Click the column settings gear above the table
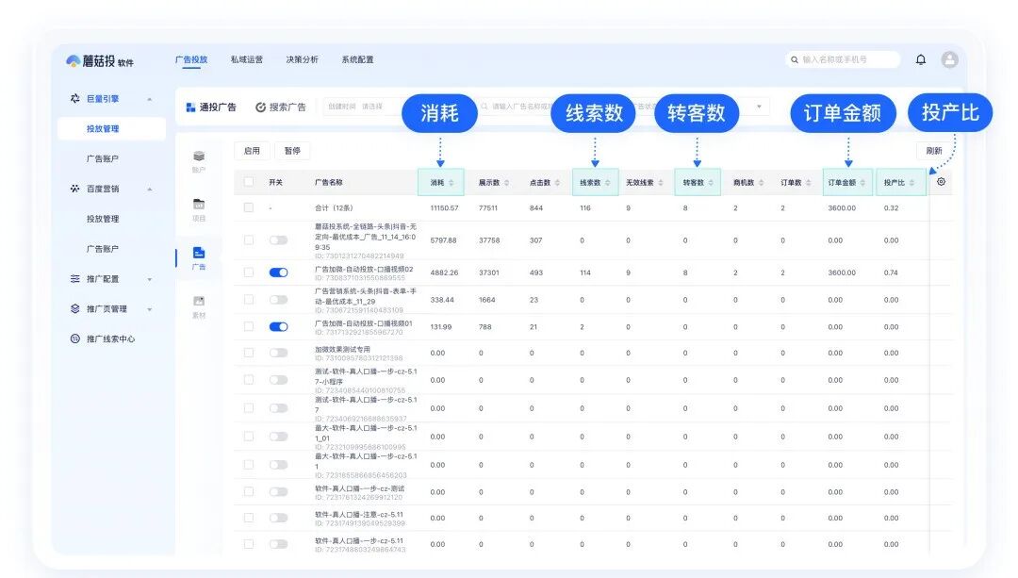This screenshot has width=1018, height=578. pyautogui.click(x=940, y=182)
